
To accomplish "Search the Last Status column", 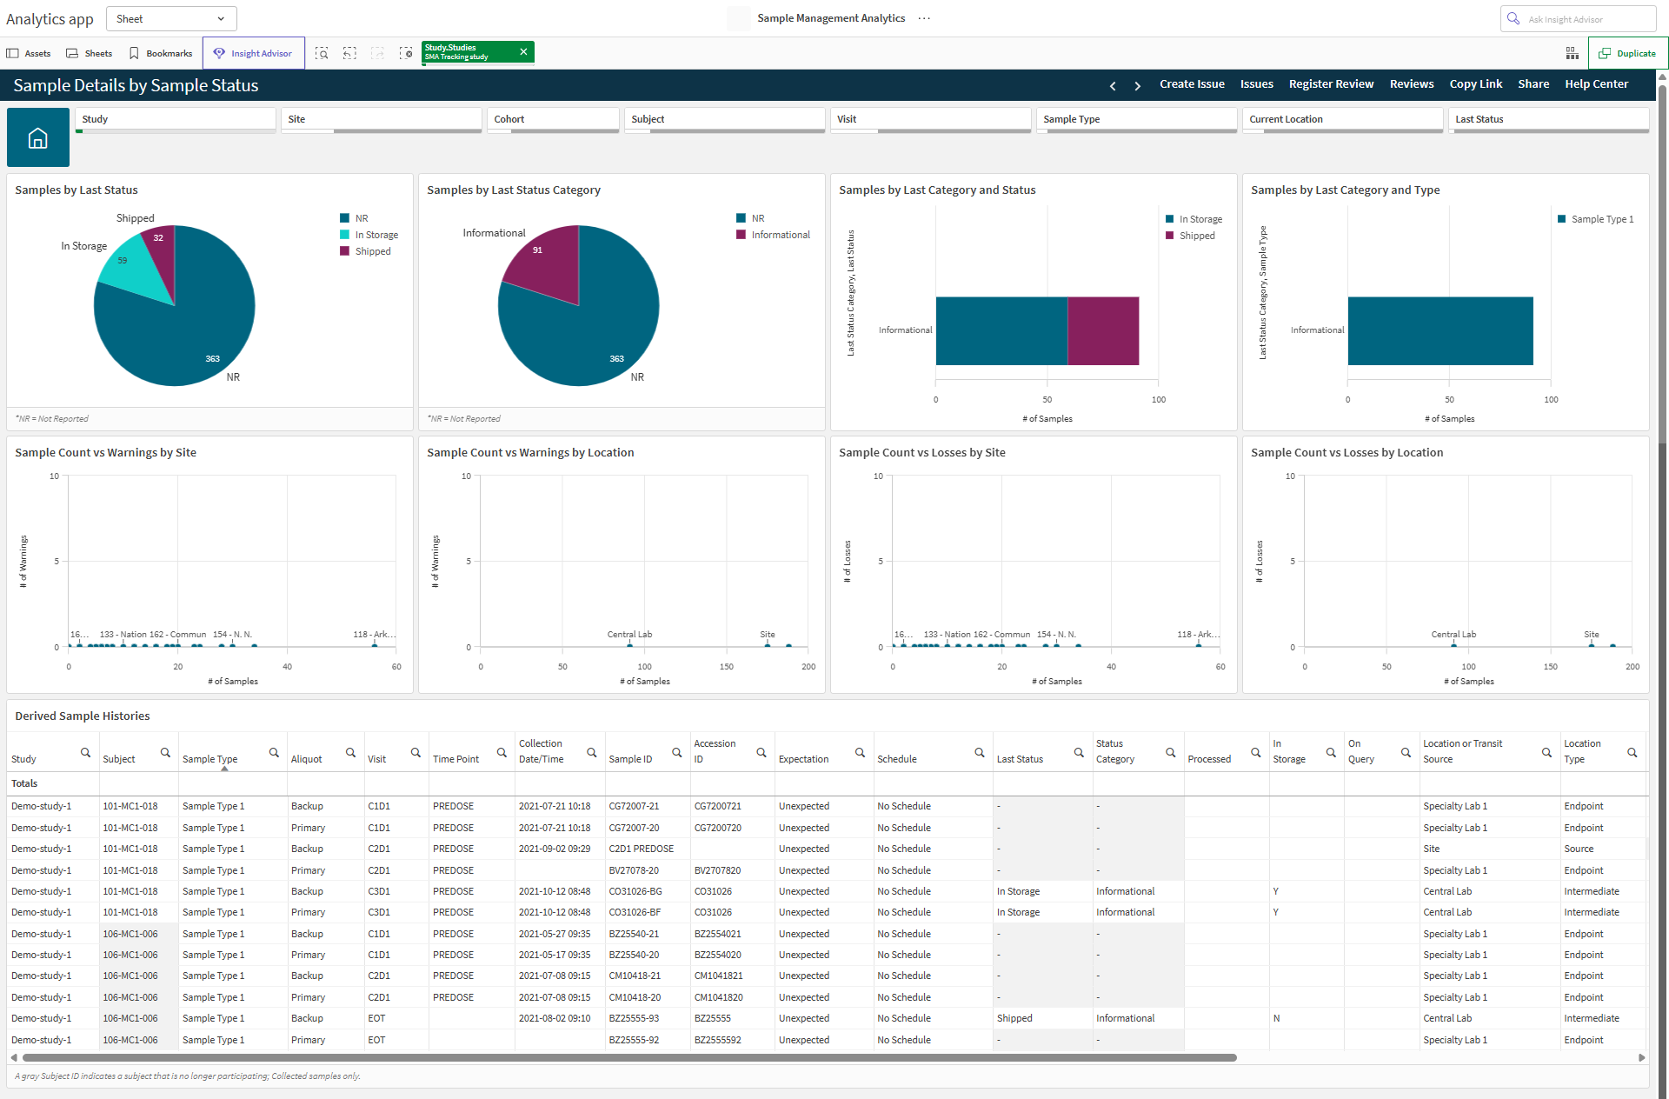I will click(x=1079, y=753).
